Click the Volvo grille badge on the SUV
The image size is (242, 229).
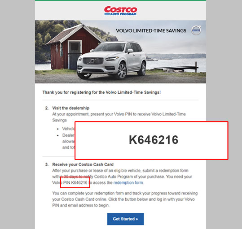[92, 61]
